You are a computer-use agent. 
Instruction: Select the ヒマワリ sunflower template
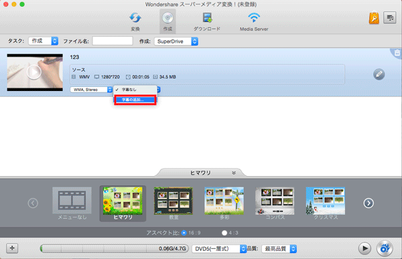[123, 203]
